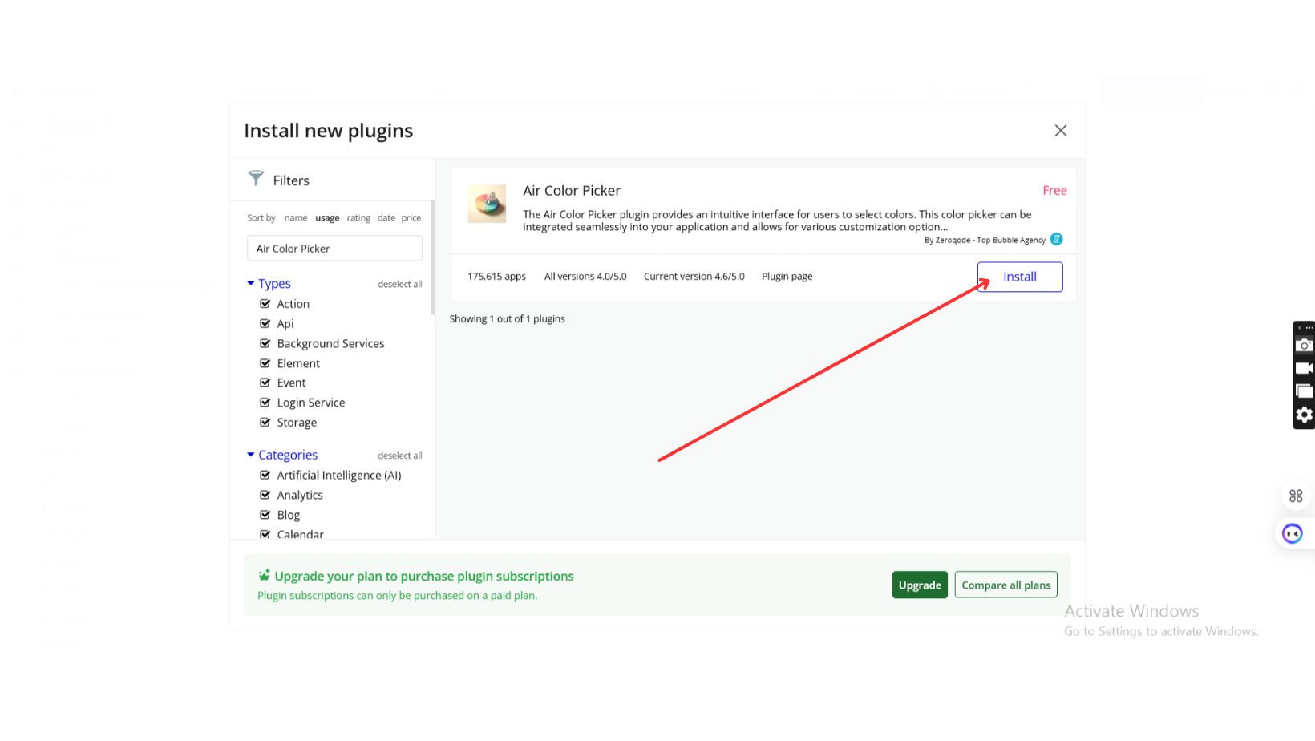Viewport: 1315px width, 741px height.
Task: Click the Air Color Picker plugin thumbnail
Action: pyautogui.click(x=487, y=204)
